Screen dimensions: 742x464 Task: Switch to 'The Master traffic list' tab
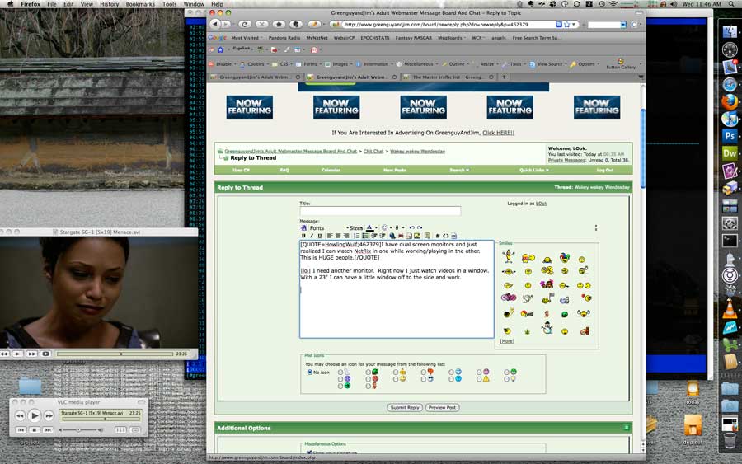point(448,77)
